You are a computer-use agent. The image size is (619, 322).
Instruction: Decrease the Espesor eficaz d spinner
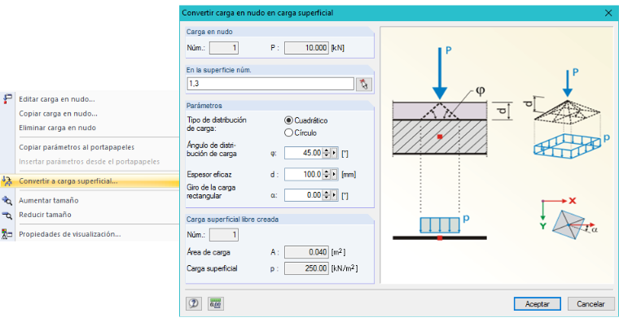(327, 177)
